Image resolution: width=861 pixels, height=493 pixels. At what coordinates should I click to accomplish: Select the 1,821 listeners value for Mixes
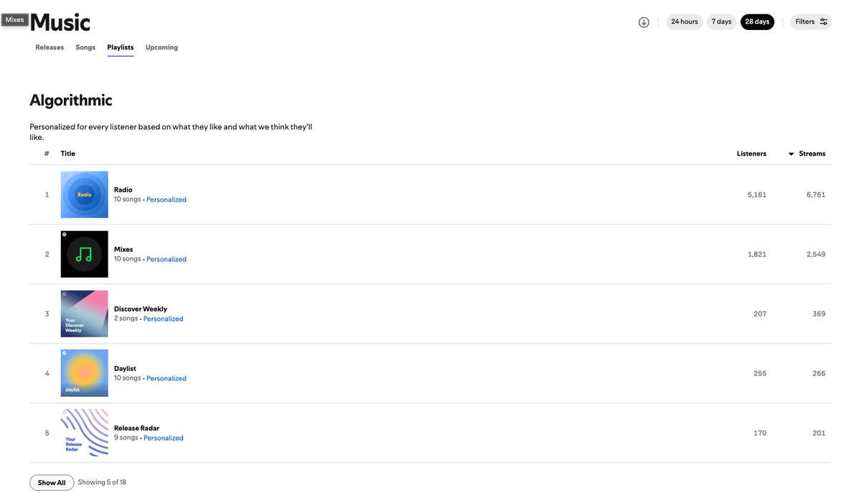757,254
